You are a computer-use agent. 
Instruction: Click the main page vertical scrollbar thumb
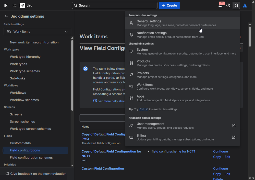click(x=250, y=37)
